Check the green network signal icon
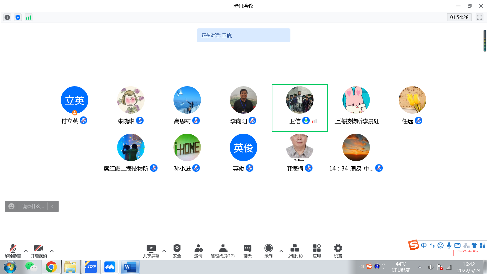 (x=28, y=18)
